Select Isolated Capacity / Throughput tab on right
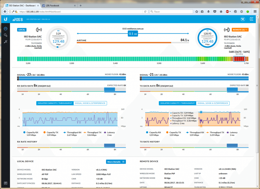The width and height of the screenshot is (260, 189). tap(177, 103)
